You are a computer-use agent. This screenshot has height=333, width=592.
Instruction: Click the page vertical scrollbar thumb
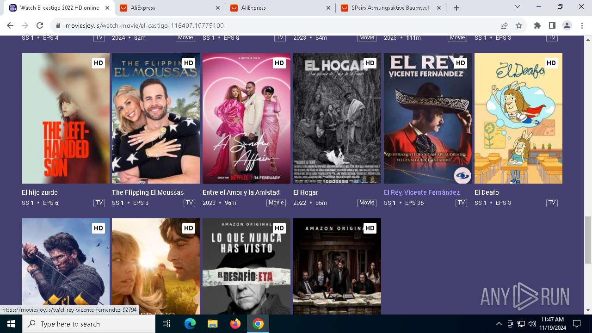[588, 240]
